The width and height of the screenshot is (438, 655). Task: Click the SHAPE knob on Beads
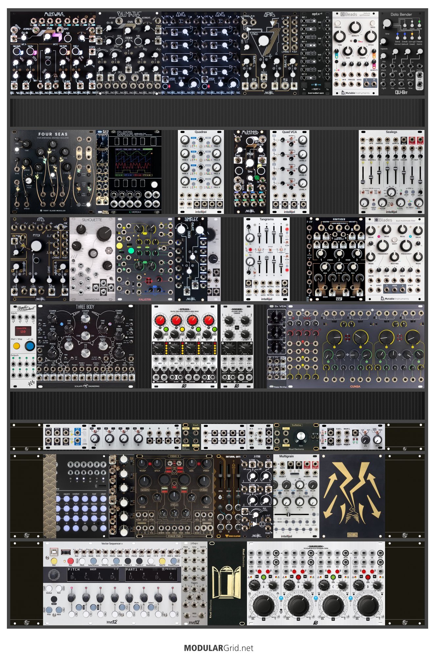(x=362, y=51)
